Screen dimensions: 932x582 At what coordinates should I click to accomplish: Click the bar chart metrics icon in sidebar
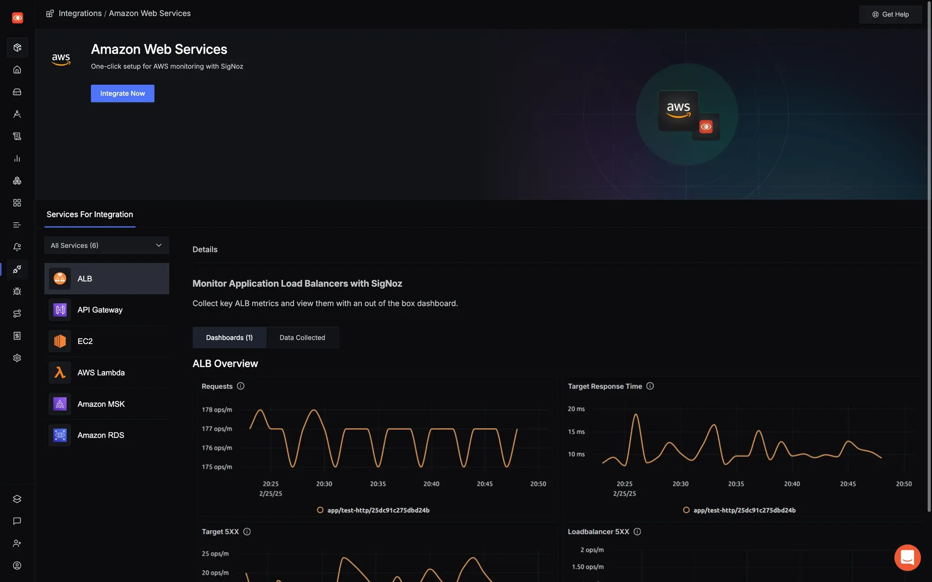[x=17, y=158]
